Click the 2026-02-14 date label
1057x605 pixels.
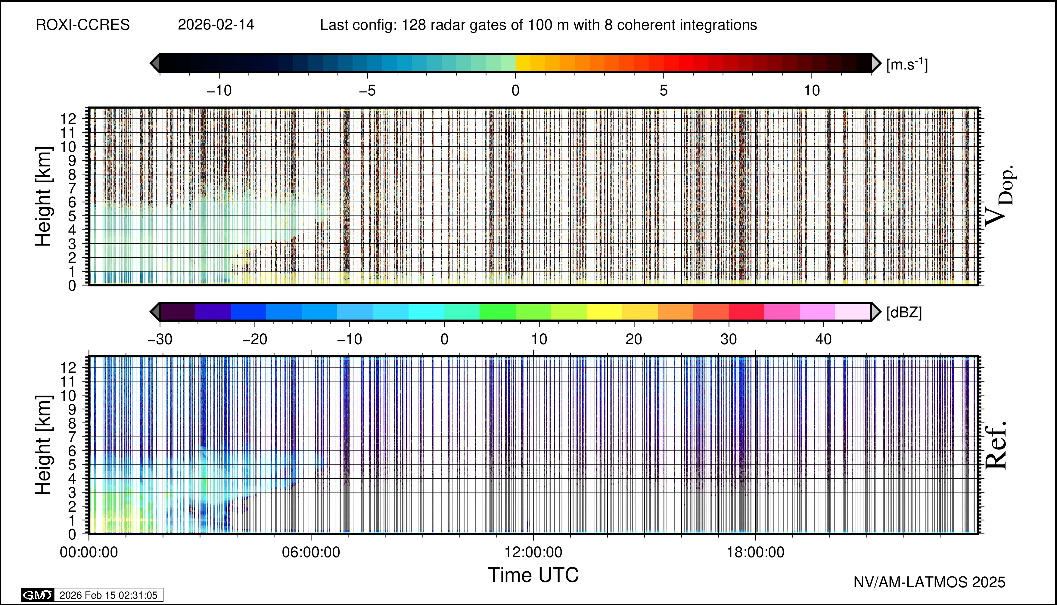(x=216, y=25)
